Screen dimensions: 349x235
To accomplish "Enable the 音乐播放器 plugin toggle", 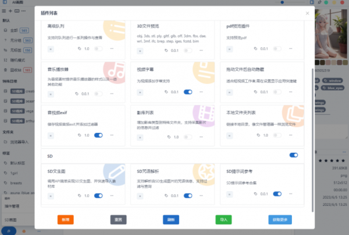I will point(98,94).
